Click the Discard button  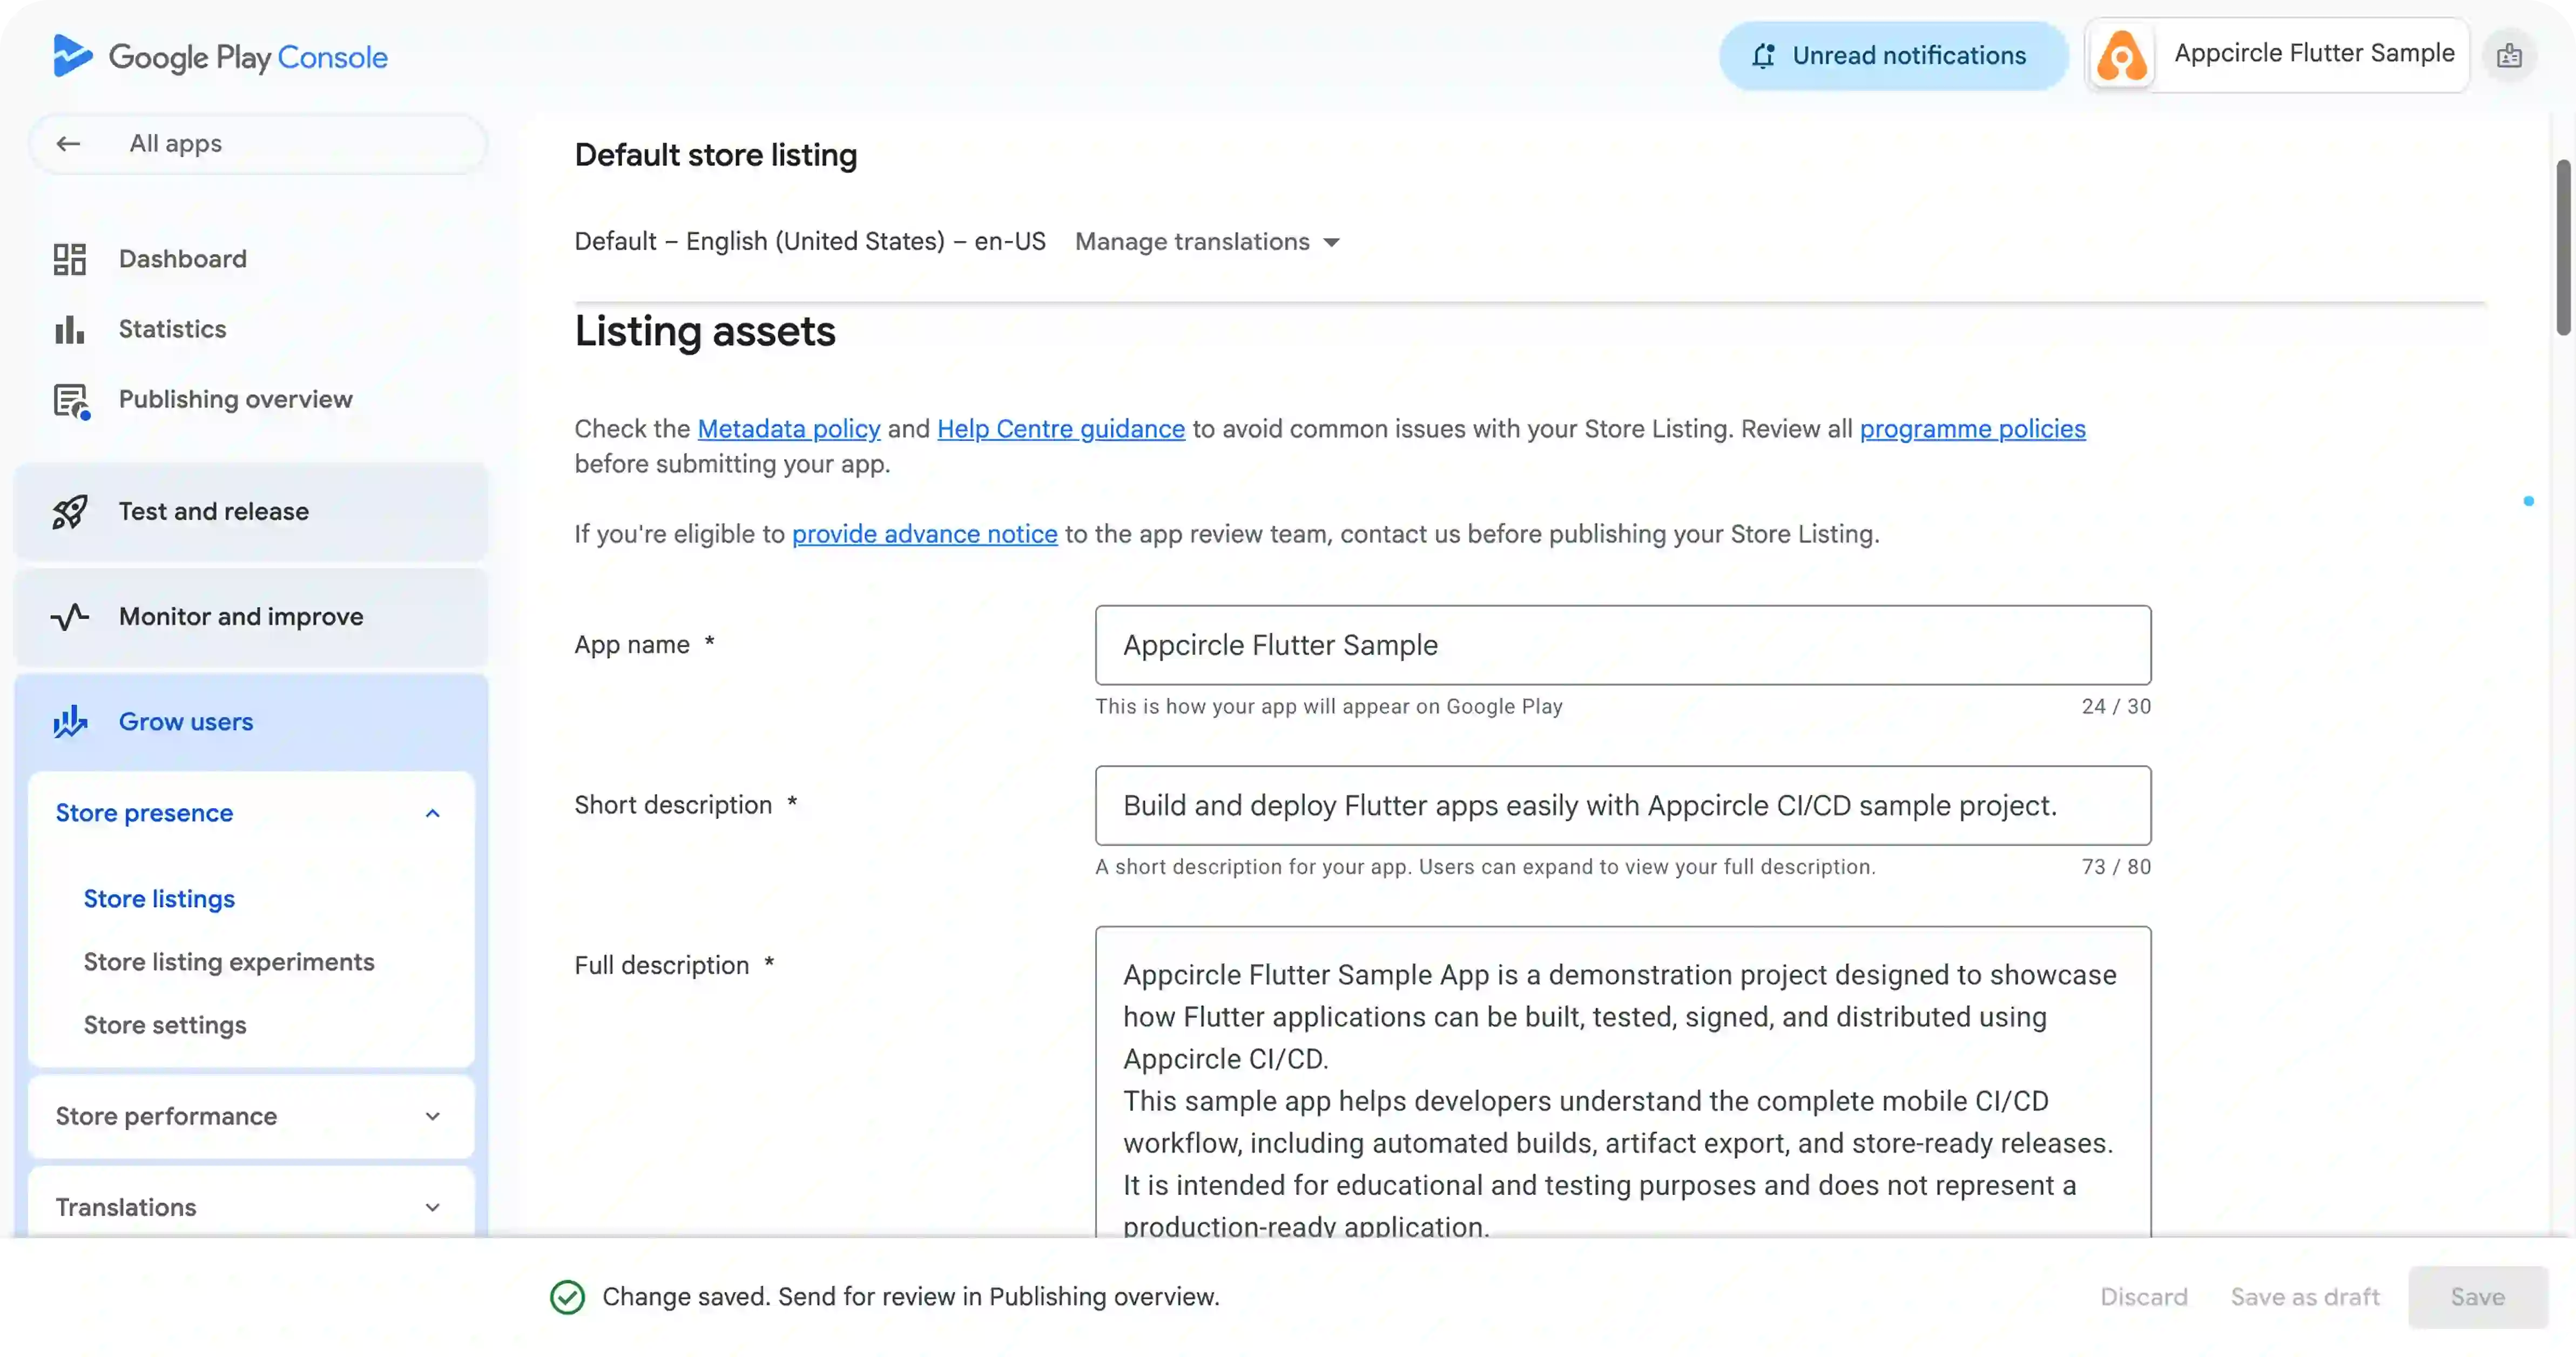(2143, 1297)
